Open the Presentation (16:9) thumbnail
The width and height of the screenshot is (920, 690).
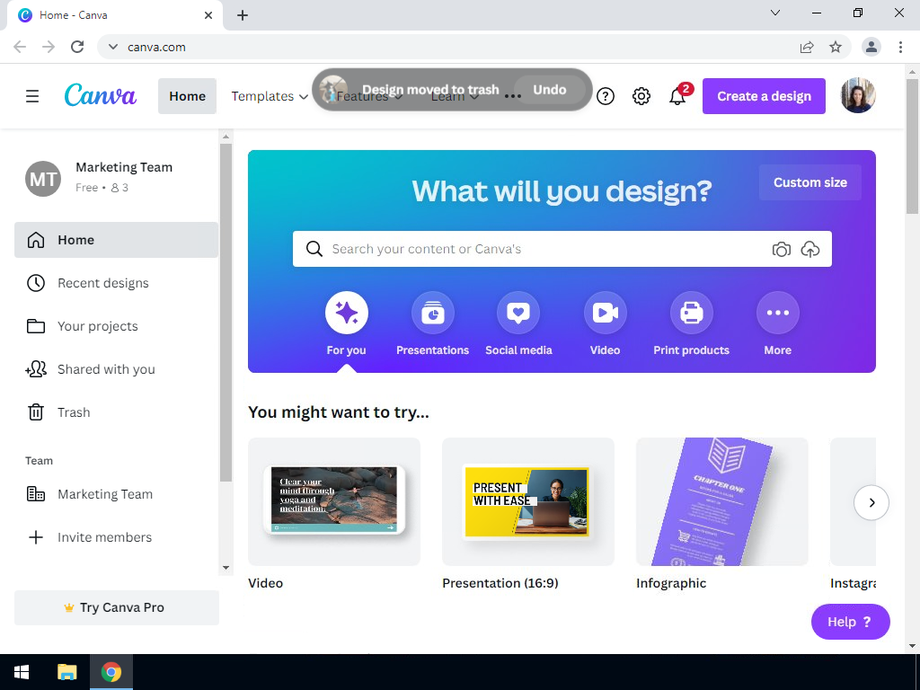[x=528, y=501]
